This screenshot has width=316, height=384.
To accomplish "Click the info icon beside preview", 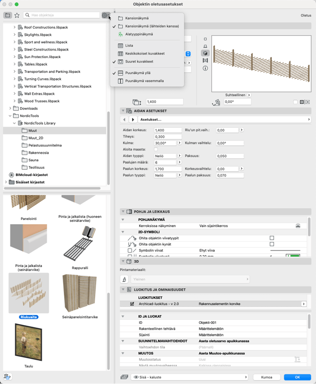I will tap(205, 68).
